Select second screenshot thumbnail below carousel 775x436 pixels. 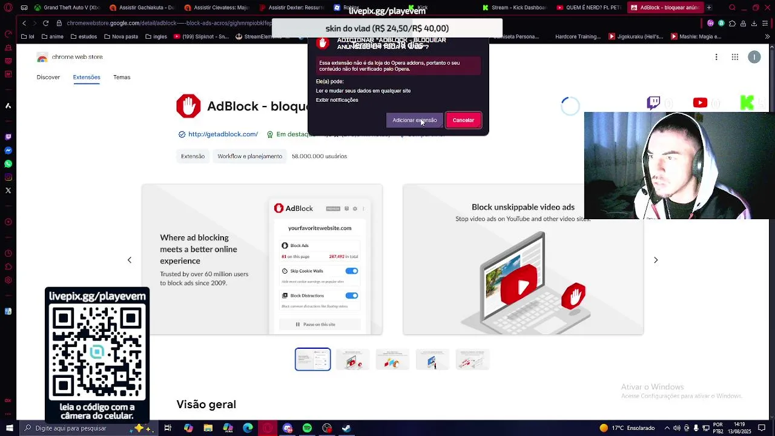352,359
